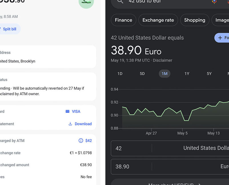Image resolution: width=229 pixels, height=185 pixels.
Task: Select the 1Y chart range
Action: [187, 74]
